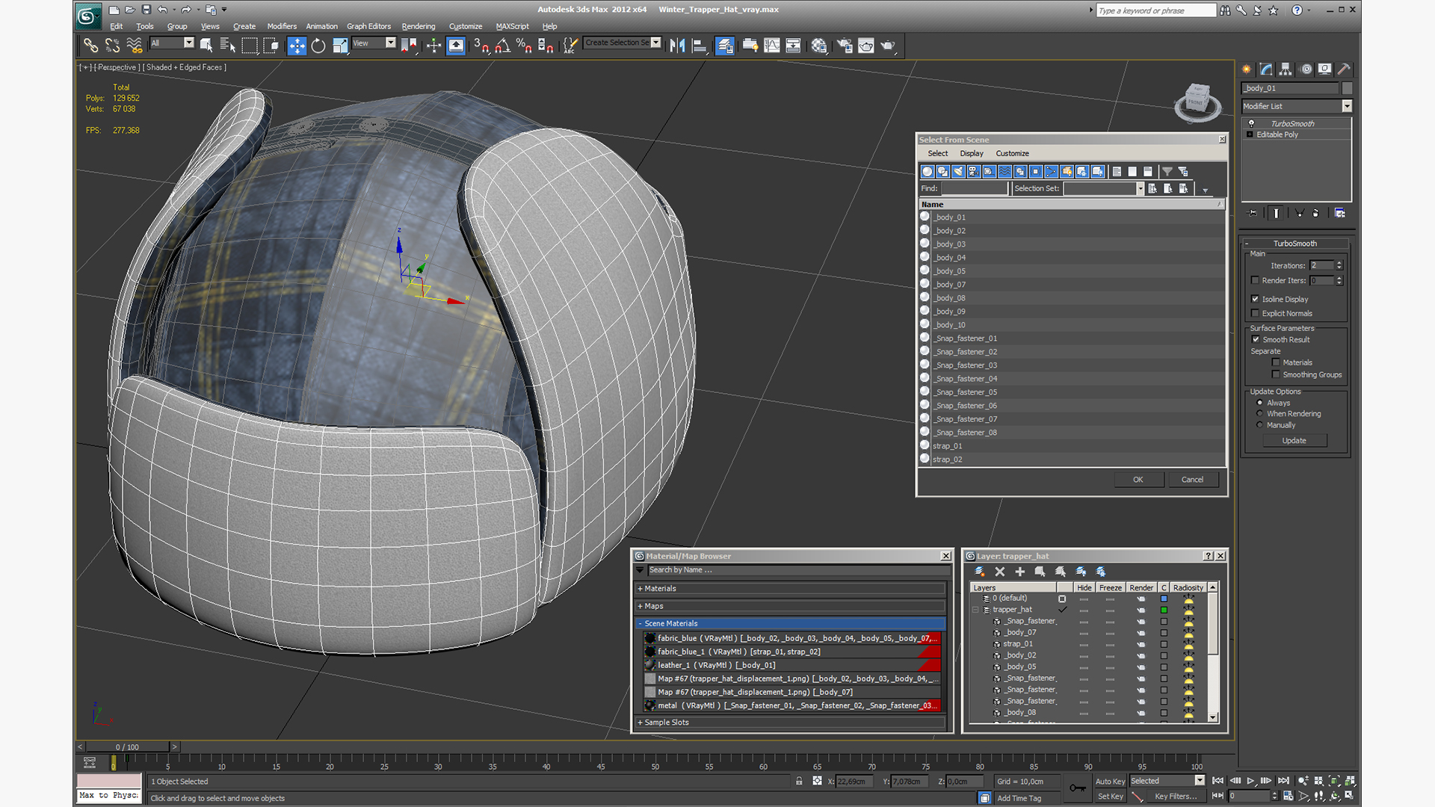
Task: Select the Select and Link tool
Action: (90, 46)
